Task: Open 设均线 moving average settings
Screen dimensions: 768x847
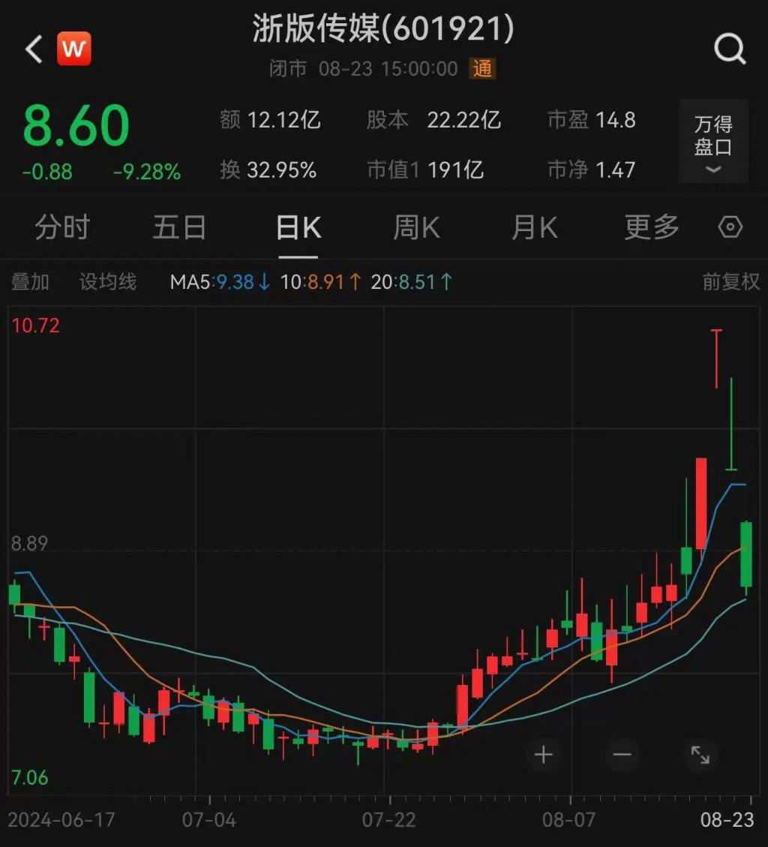Action: point(108,281)
